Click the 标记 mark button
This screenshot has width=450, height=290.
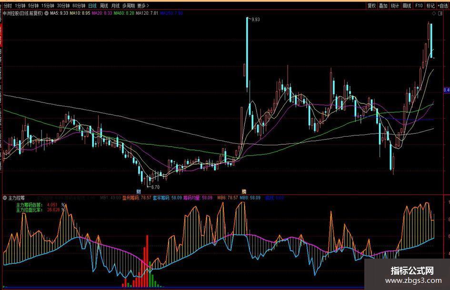(430, 6)
